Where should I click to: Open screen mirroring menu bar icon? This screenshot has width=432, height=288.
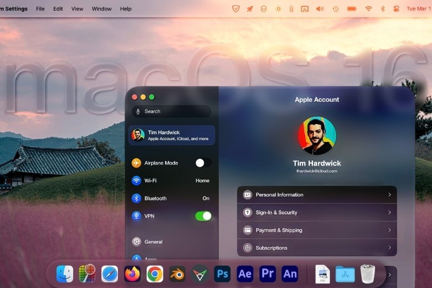coord(305,9)
